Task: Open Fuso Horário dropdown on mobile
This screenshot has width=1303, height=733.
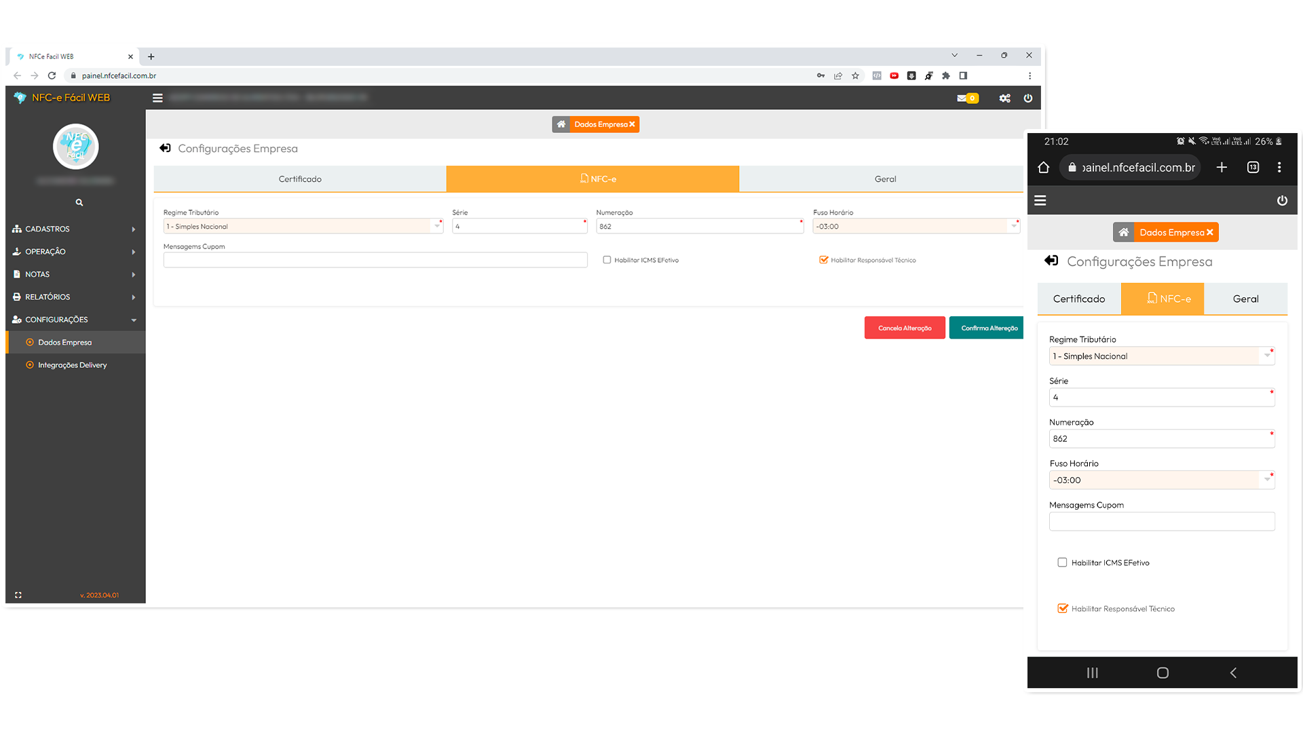Action: pos(1162,480)
